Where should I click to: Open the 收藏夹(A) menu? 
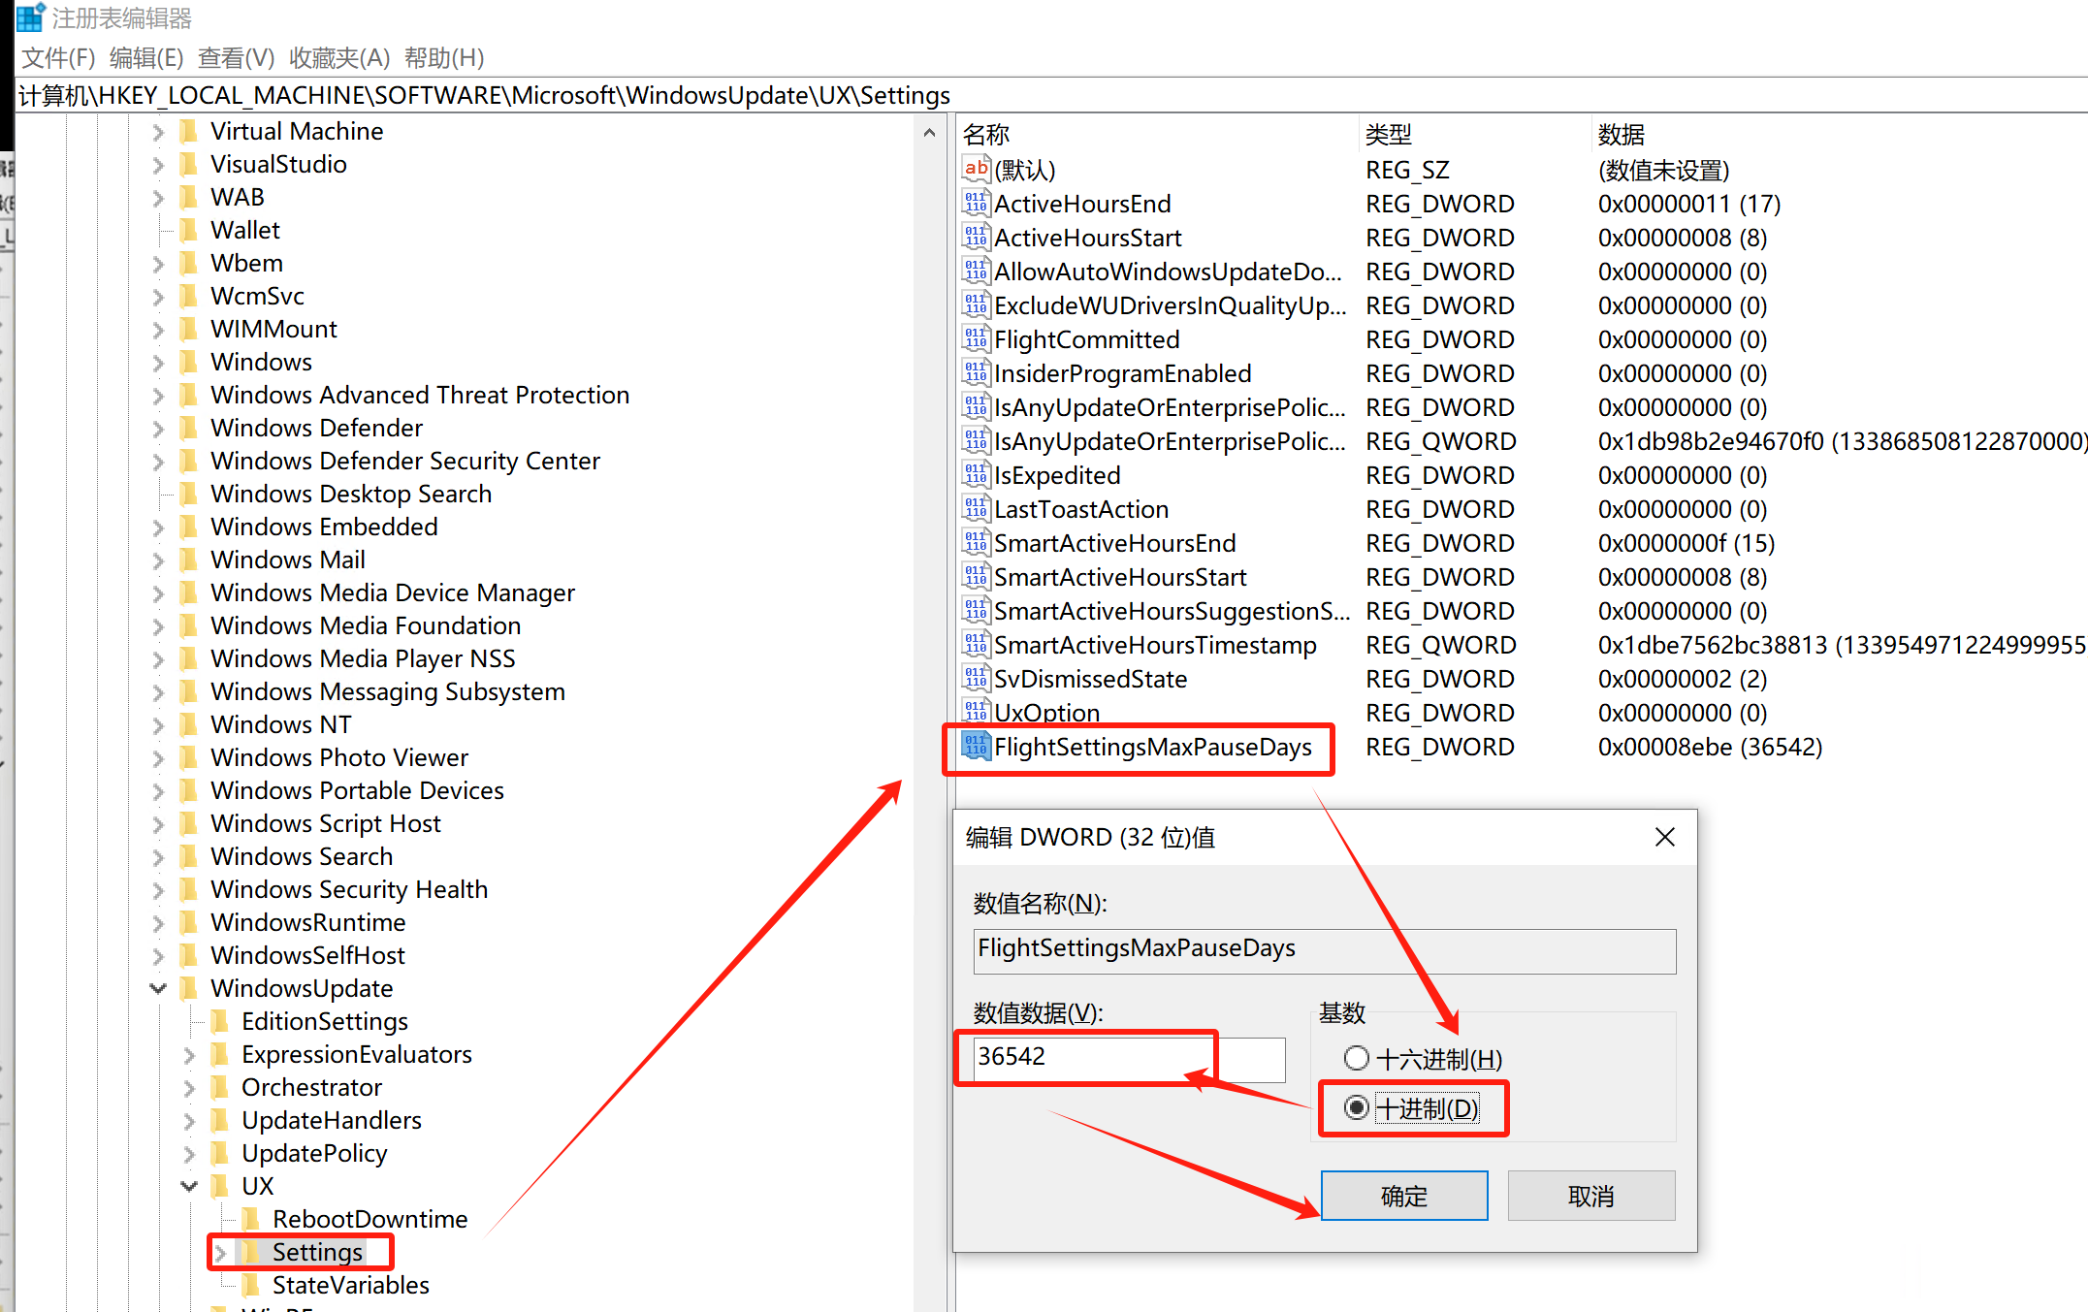tap(338, 58)
